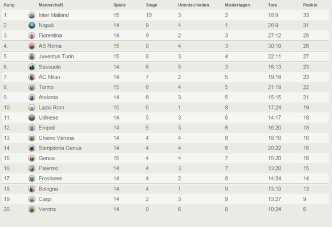Click the AS Roma crest icon
332x227 pixels.
tap(32, 46)
